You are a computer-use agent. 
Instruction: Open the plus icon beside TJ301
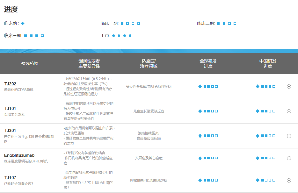(289, 136)
